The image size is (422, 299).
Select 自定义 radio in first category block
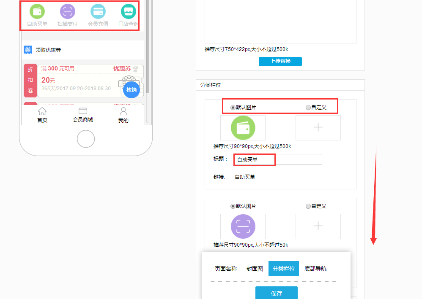pyautogui.click(x=308, y=108)
